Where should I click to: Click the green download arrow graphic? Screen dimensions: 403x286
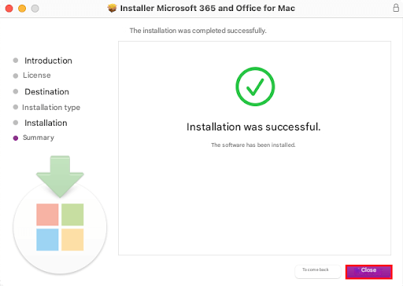(60, 177)
